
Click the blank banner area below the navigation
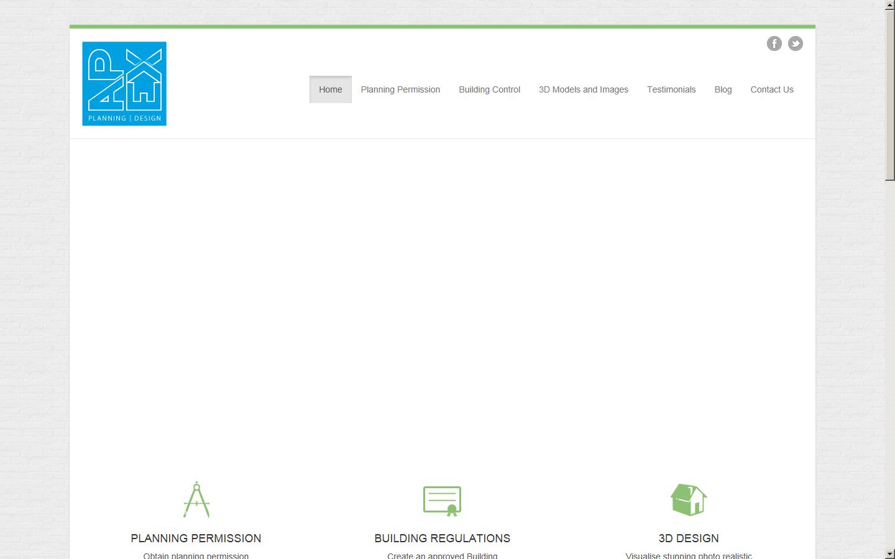pyautogui.click(x=442, y=298)
